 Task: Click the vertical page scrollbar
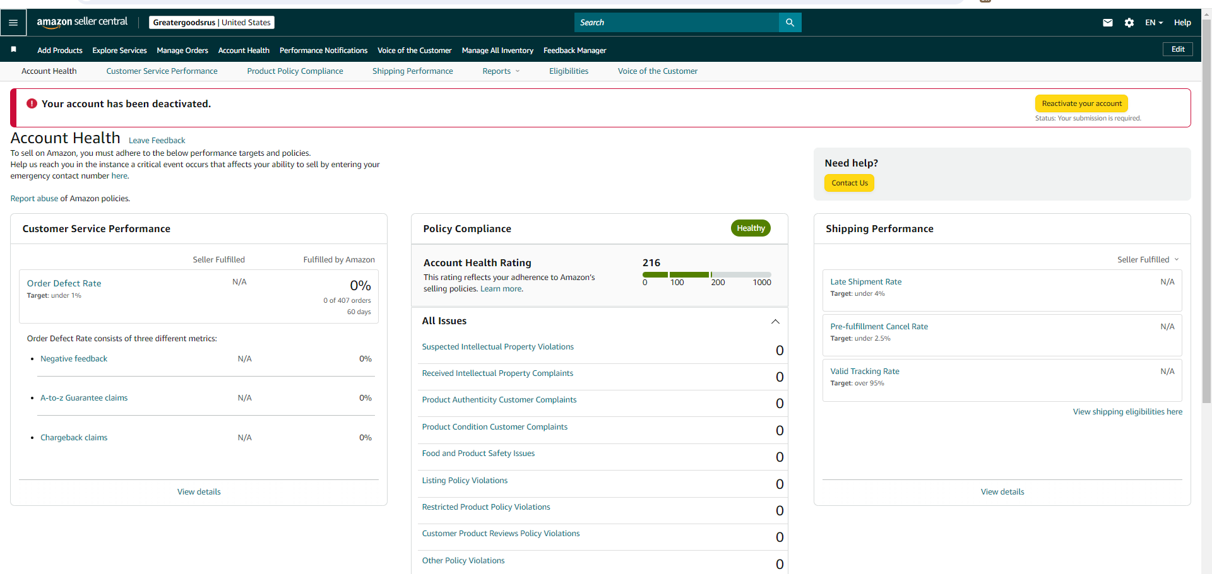click(x=1206, y=211)
